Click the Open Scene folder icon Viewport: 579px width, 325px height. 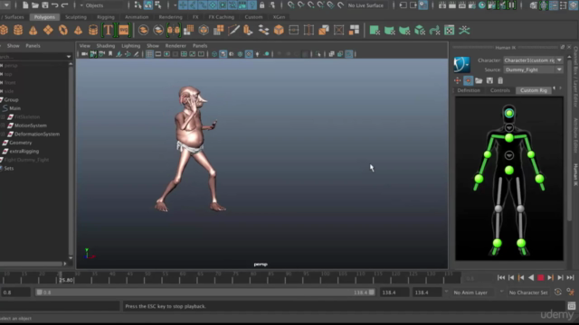pos(35,5)
